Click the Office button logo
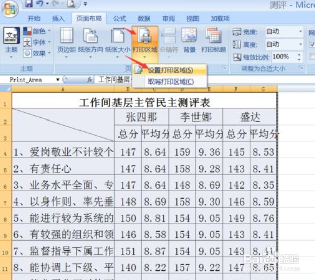Screen dimensions: 317x280 click(x=10, y=9)
